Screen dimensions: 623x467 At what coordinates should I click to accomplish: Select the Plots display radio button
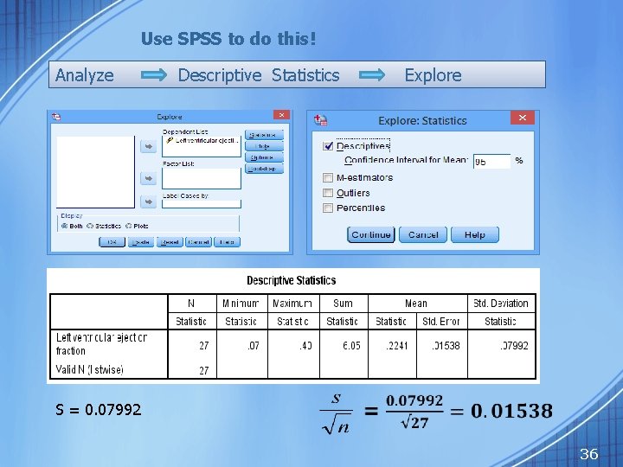128,226
